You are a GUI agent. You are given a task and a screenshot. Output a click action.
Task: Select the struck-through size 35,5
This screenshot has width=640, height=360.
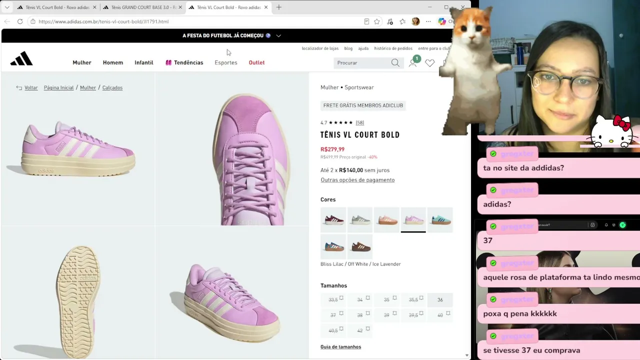(x=413, y=300)
